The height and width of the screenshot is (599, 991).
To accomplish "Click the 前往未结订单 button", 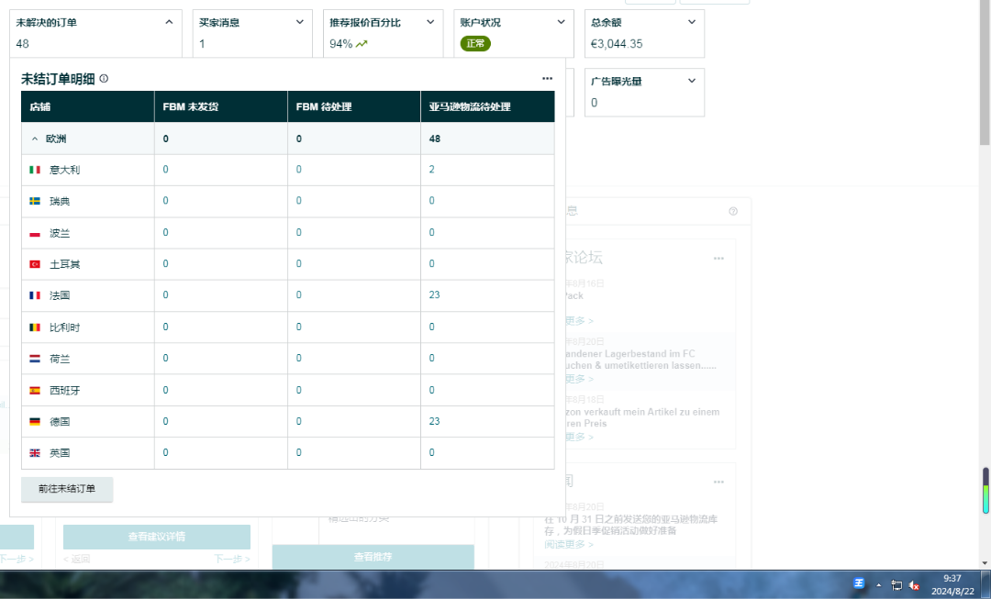I will (x=67, y=489).
